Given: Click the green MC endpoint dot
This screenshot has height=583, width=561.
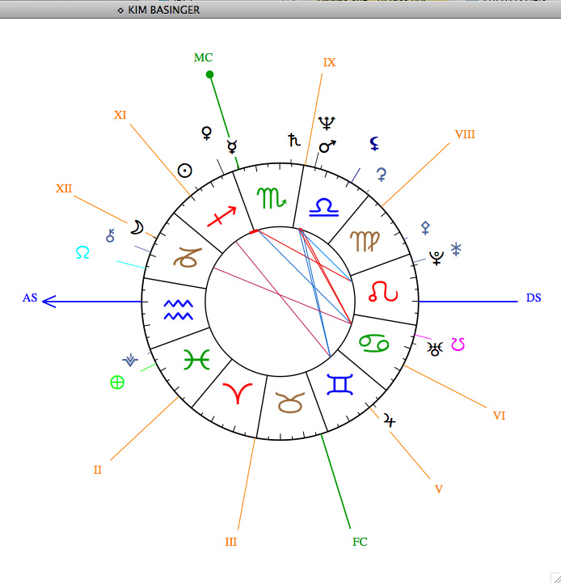Looking at the screenshot, I should [209, 74].
